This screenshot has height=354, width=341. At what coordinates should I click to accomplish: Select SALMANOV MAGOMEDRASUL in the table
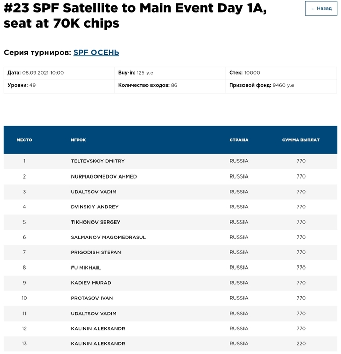[x=108, y=237]
